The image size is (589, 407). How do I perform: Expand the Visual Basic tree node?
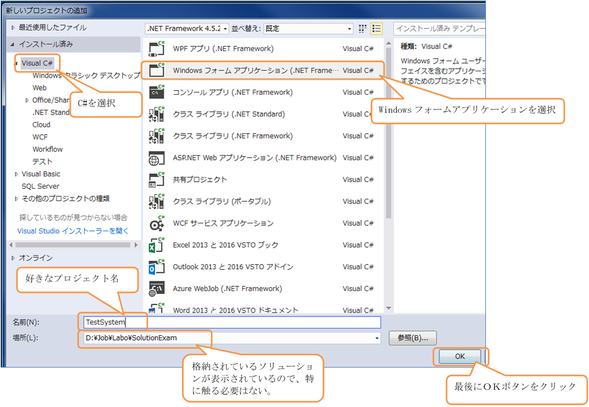[x=16, y=174]
